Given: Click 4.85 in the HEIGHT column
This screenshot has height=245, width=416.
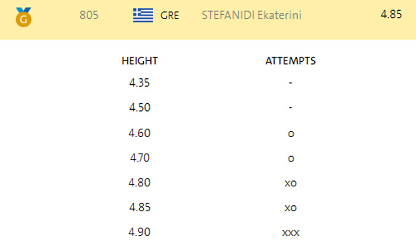Looking at the screenshot, I should click(140, 208).
